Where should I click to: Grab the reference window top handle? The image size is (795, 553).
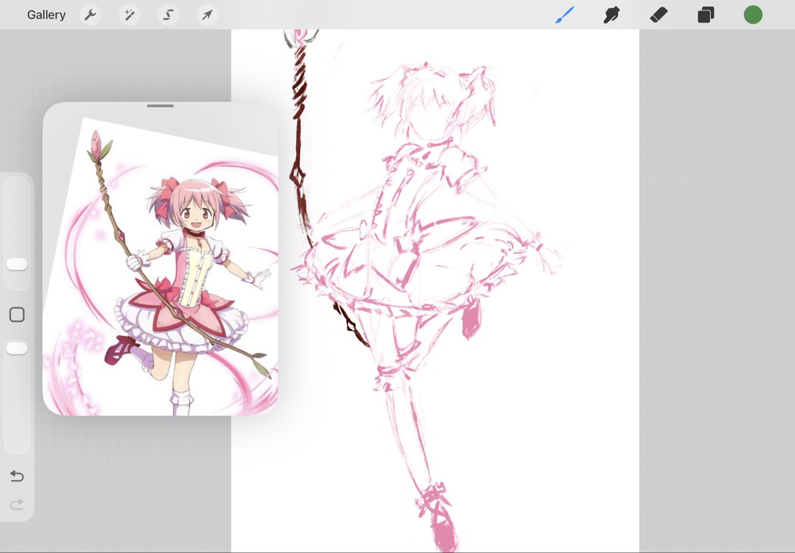point(160,106)
